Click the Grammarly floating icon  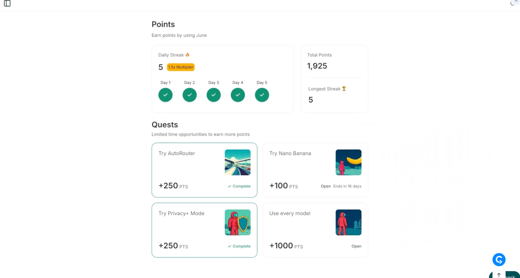[499, 260]
